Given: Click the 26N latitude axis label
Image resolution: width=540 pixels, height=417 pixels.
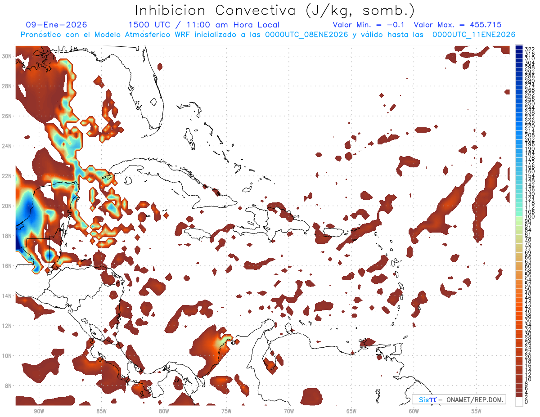Looking at the screenshot, I should pyautogui.click(x=7, y=116).
